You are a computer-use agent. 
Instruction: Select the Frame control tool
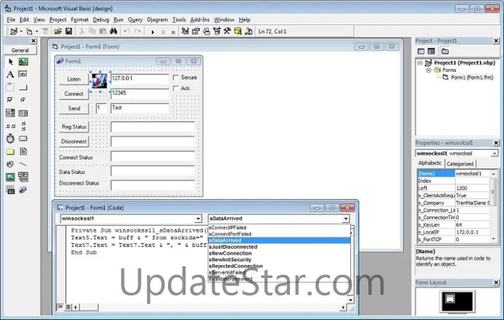pyautogui.click(x=10, y=87)
